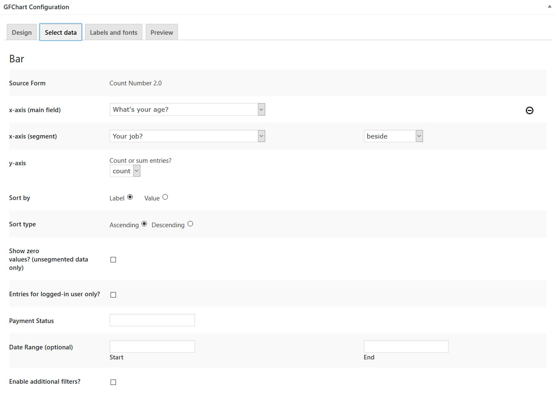Collapse the GFChart Configuration panel
This screenshot has height=395, width=556.
click(x=549, y=7)
